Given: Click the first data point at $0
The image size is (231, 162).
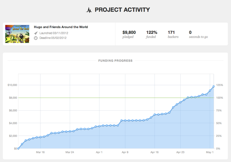Looking at the screenshot, I should (x=18, y=148).
